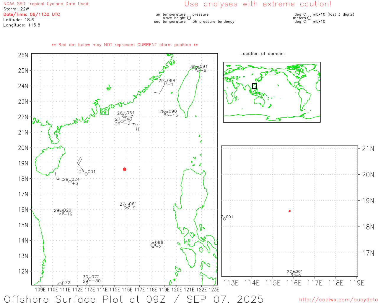Select the buoy marker labeled 29 029 -19
Screen dimensions: 378x303
[61, 212]
